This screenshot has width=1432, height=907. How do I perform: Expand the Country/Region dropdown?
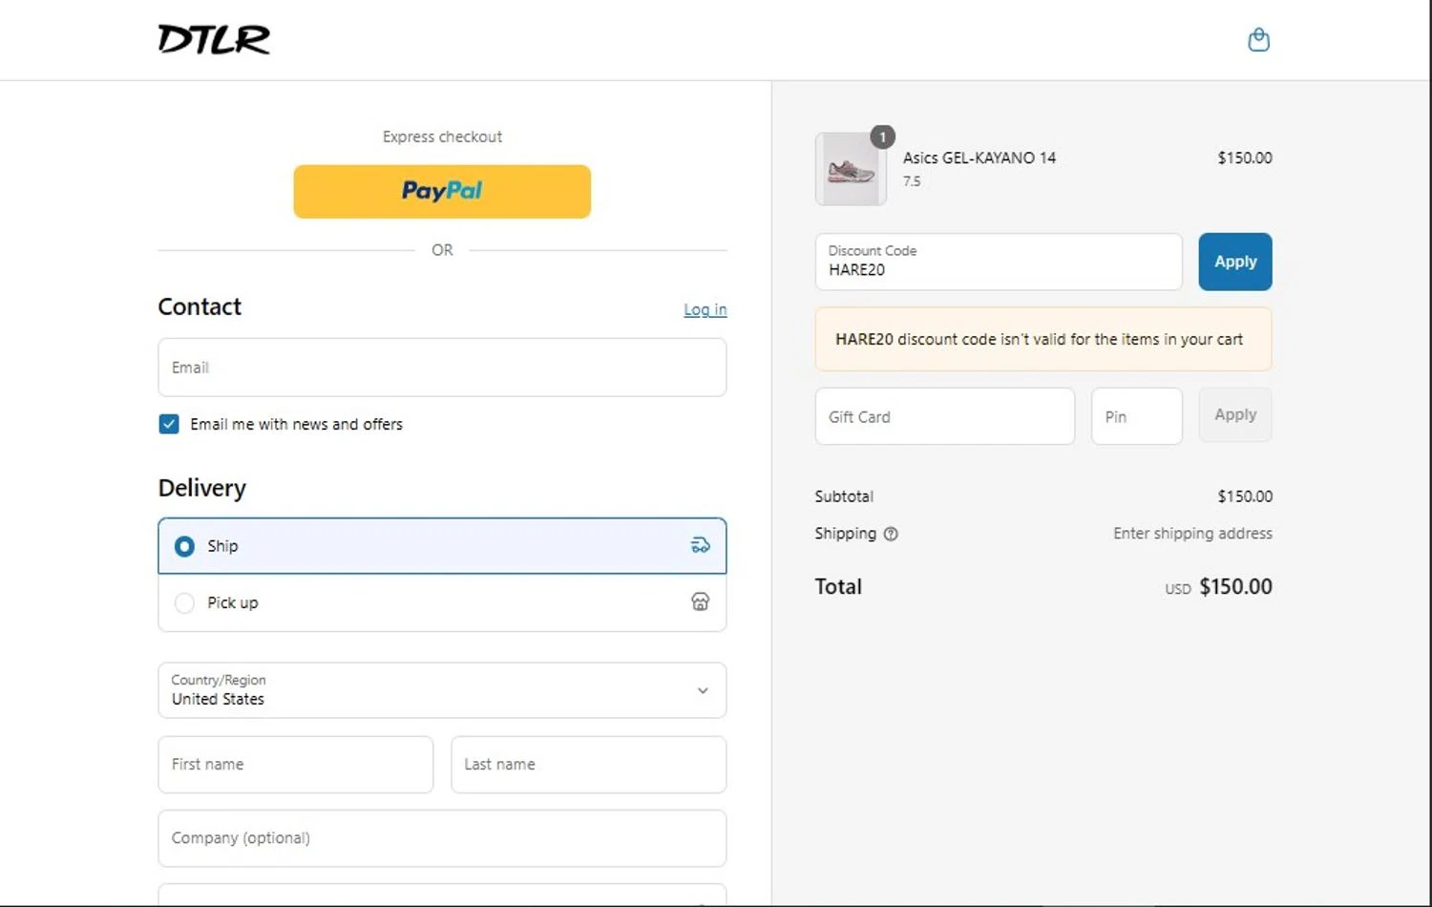pyautogui.click(x=442, y=690)
